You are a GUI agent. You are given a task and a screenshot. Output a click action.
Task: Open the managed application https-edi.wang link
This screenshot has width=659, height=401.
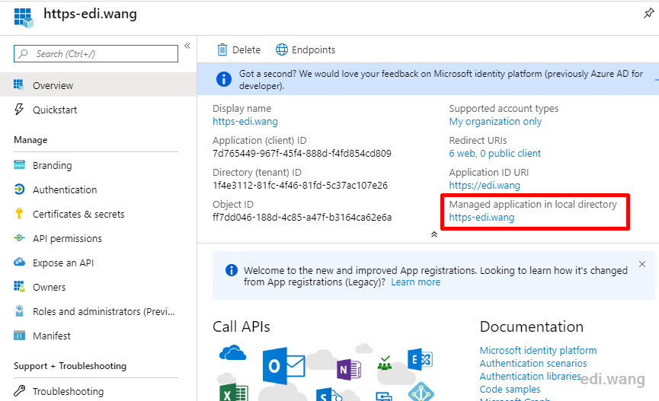pos(481,218)
